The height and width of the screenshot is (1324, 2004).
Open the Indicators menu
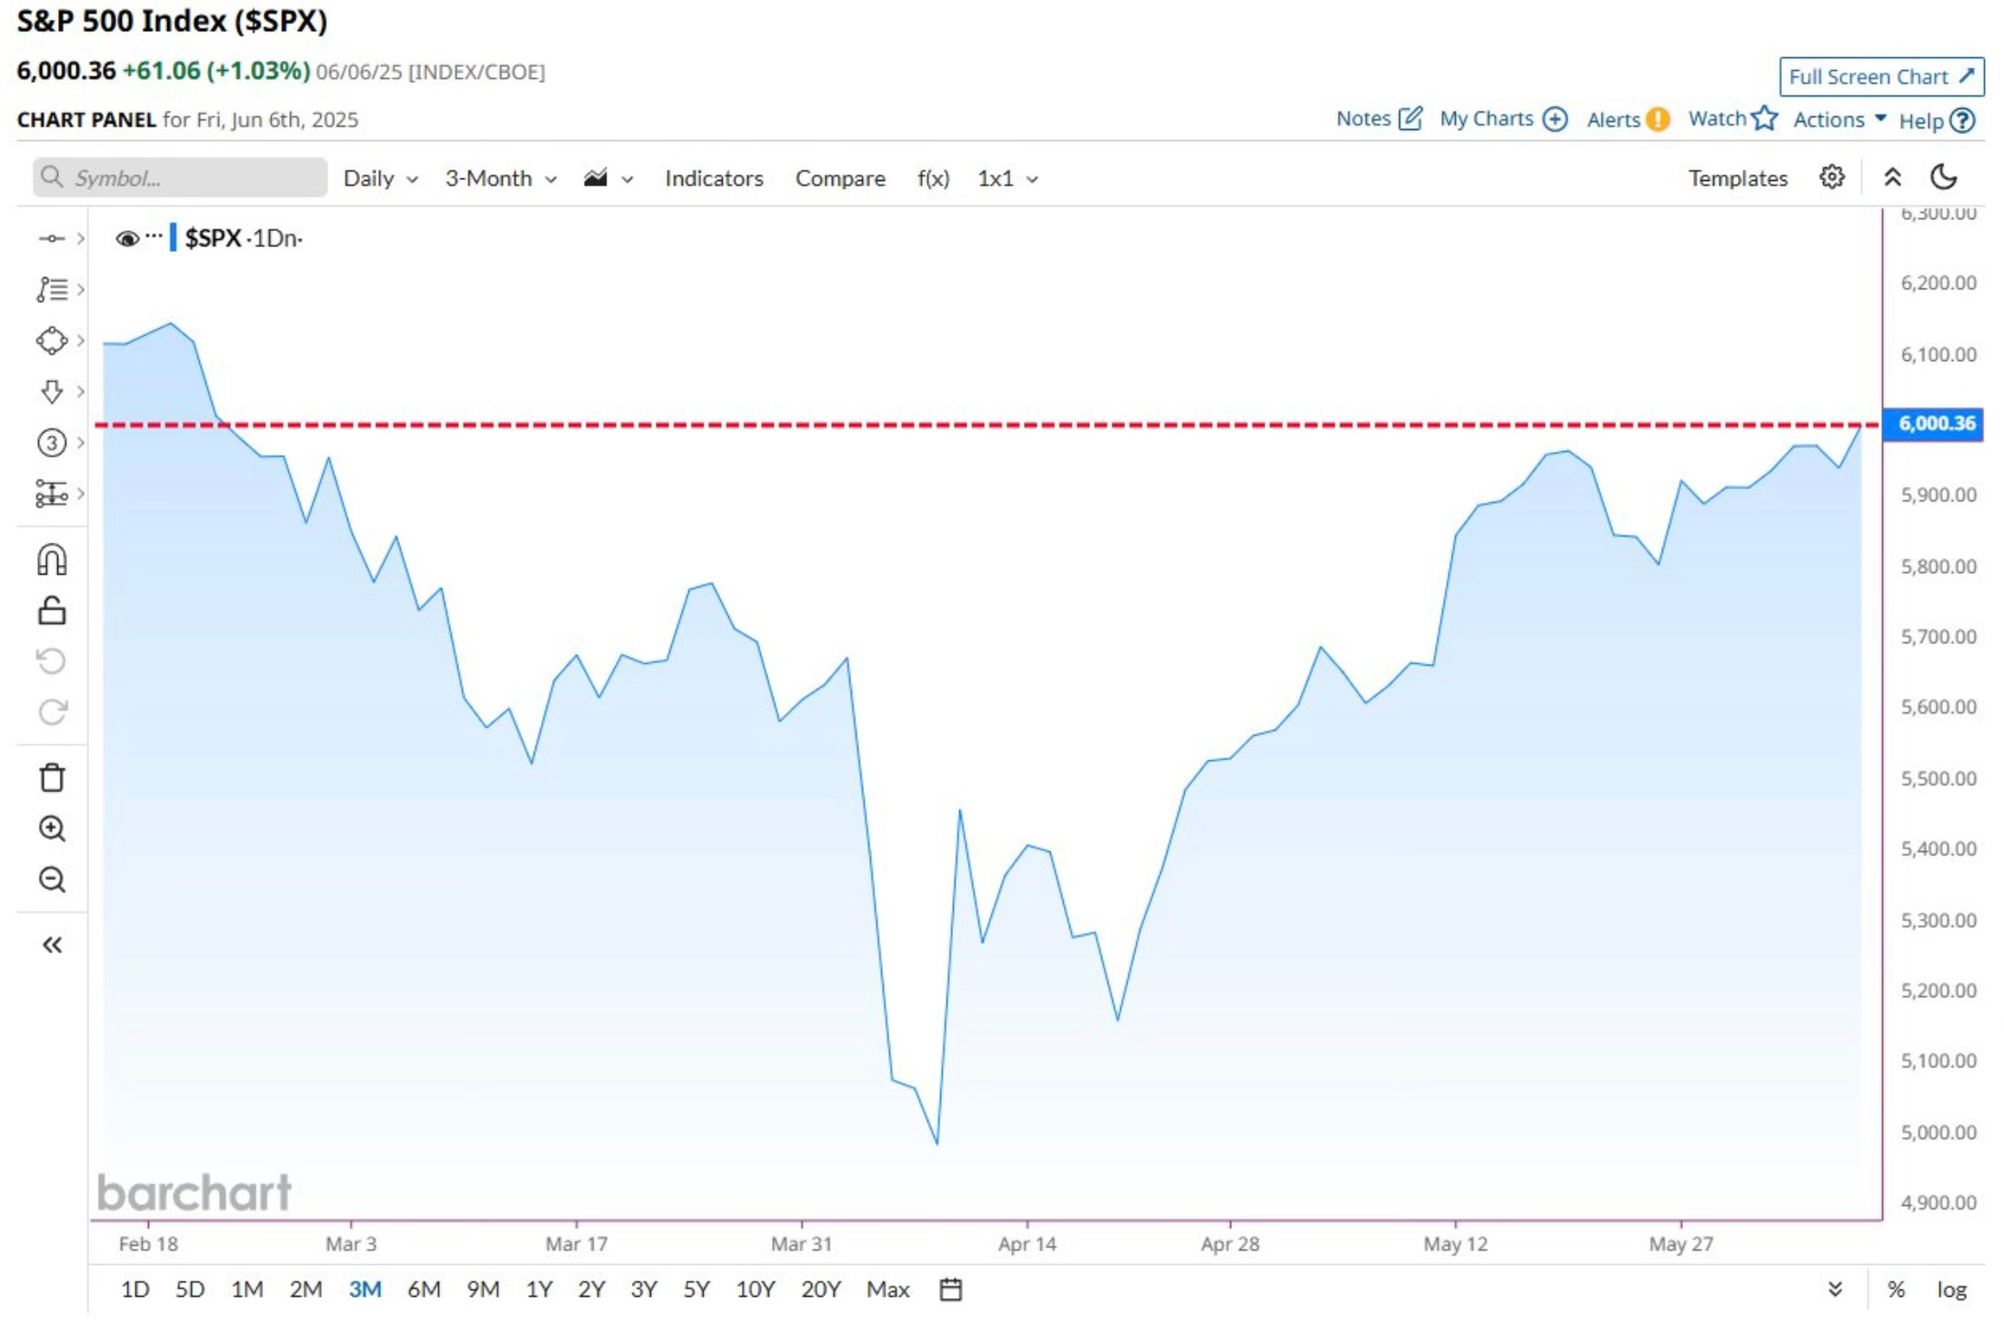714,178
